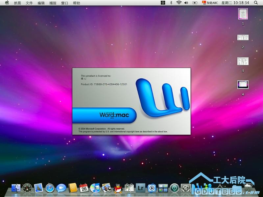This screenshot has width=263, height=197.
Task: Select desktop file thumbnail labeled 1
Action: click(x=243, y=14)
